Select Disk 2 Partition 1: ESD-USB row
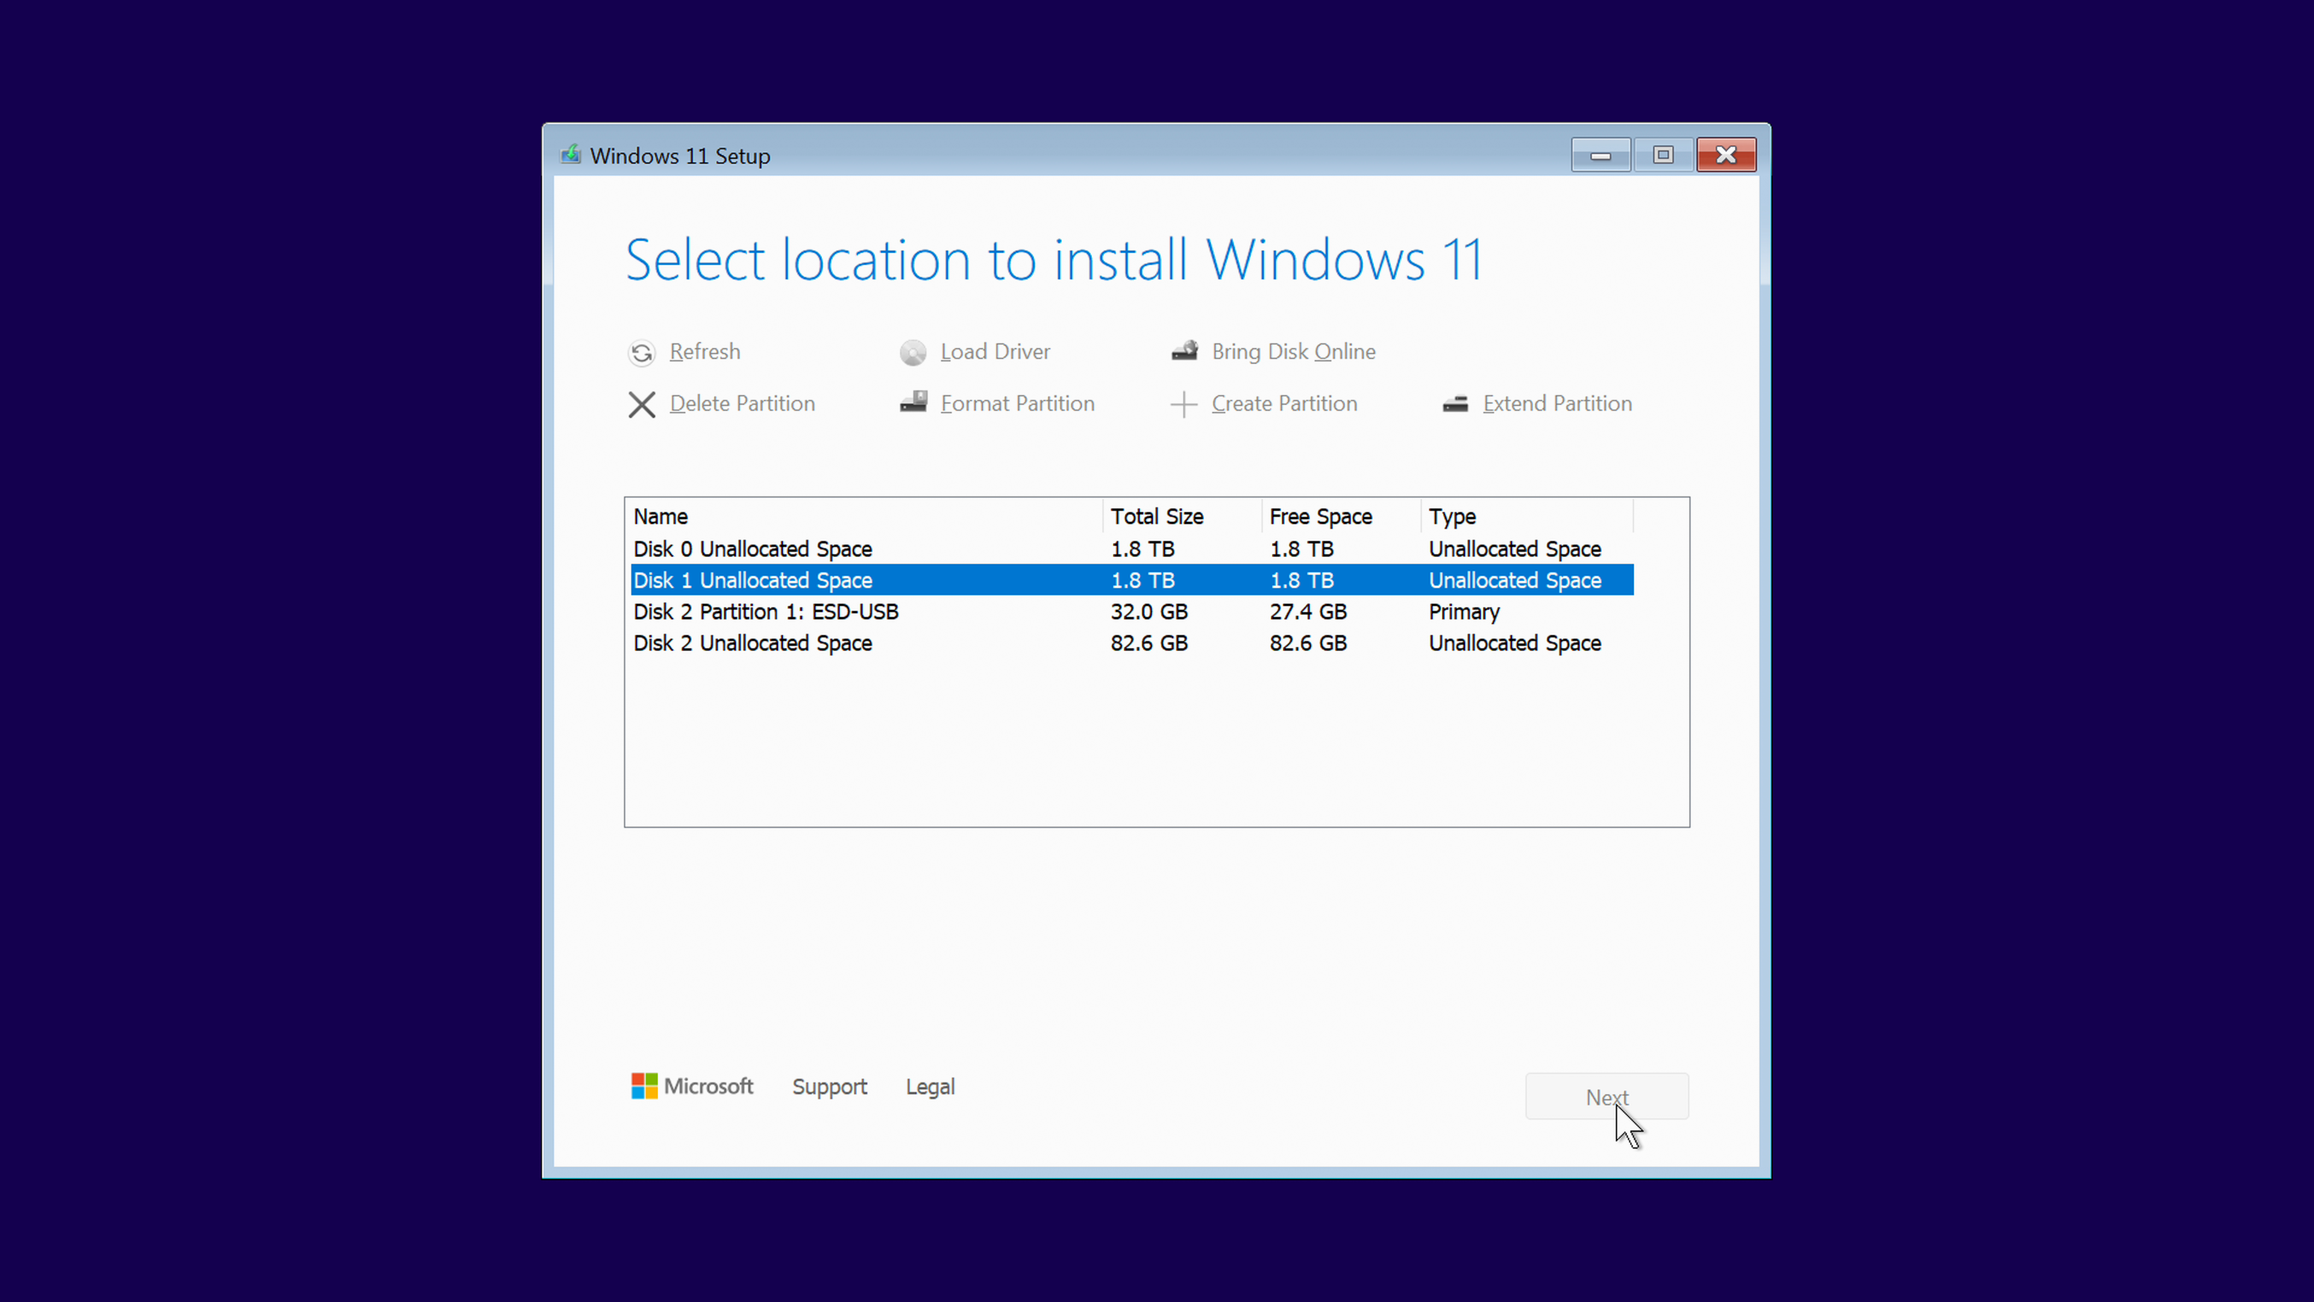The width and height of the screenshot is (2314, 1302). pos(1132,612)
